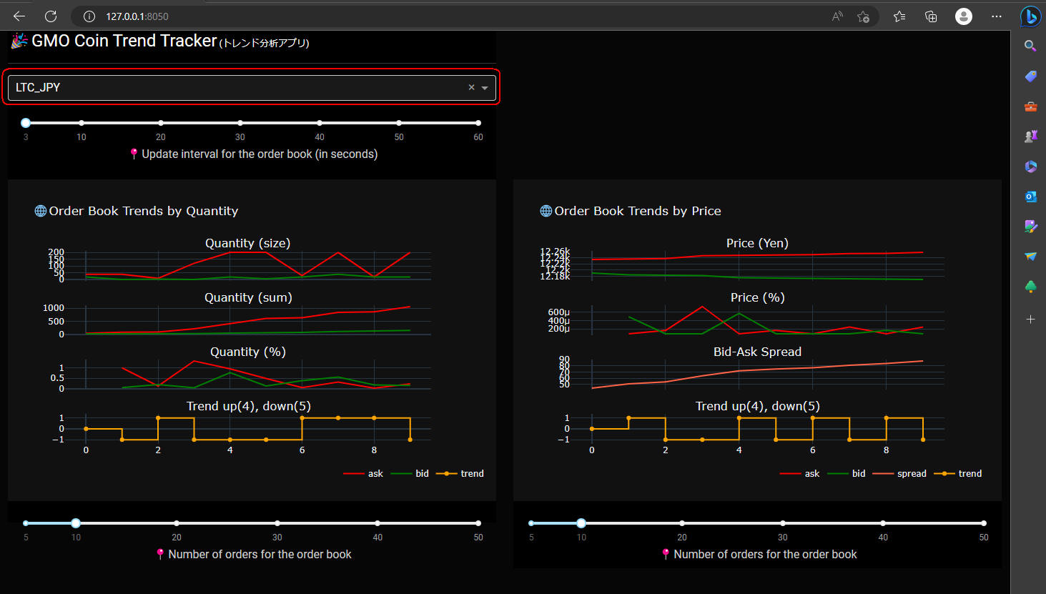Click the LTC_JPY symbol selection field
Screen dimensions: 1046x594
(252, 87)
